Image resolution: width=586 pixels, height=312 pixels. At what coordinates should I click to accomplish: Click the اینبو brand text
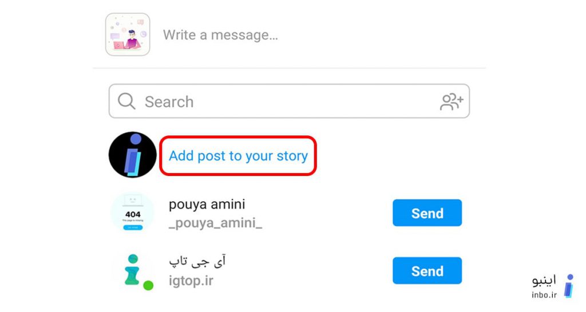(544, 280)
